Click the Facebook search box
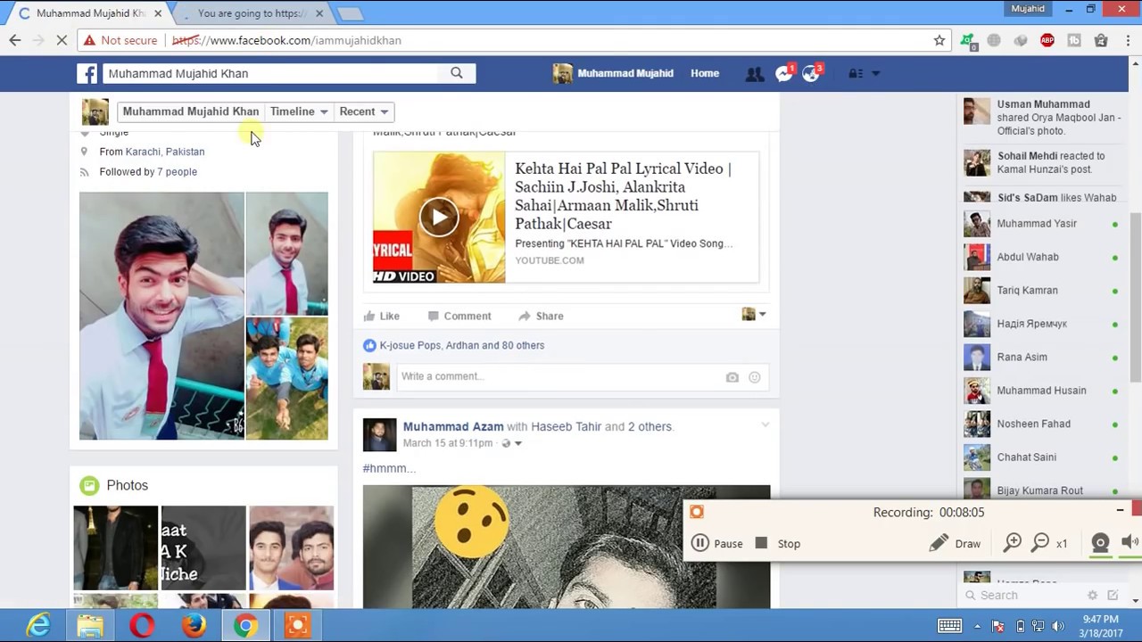Screen dimensions: 1142x642 pyautogui.click(x=271, y=73)
